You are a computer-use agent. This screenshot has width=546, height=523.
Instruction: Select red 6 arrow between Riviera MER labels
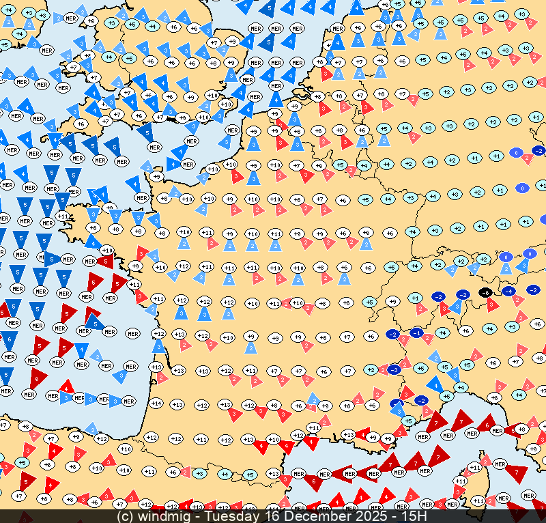(x=486, y=425)
